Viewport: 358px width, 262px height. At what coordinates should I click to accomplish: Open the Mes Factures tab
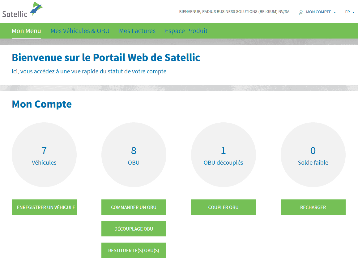[x=137, y=31]
